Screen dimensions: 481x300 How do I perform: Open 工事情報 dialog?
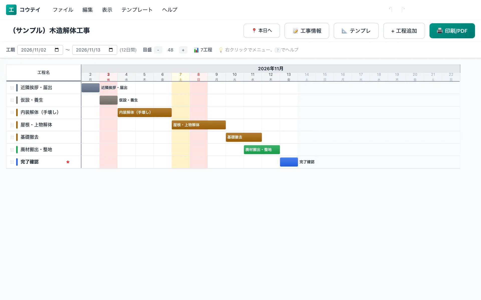coord(307,31)
